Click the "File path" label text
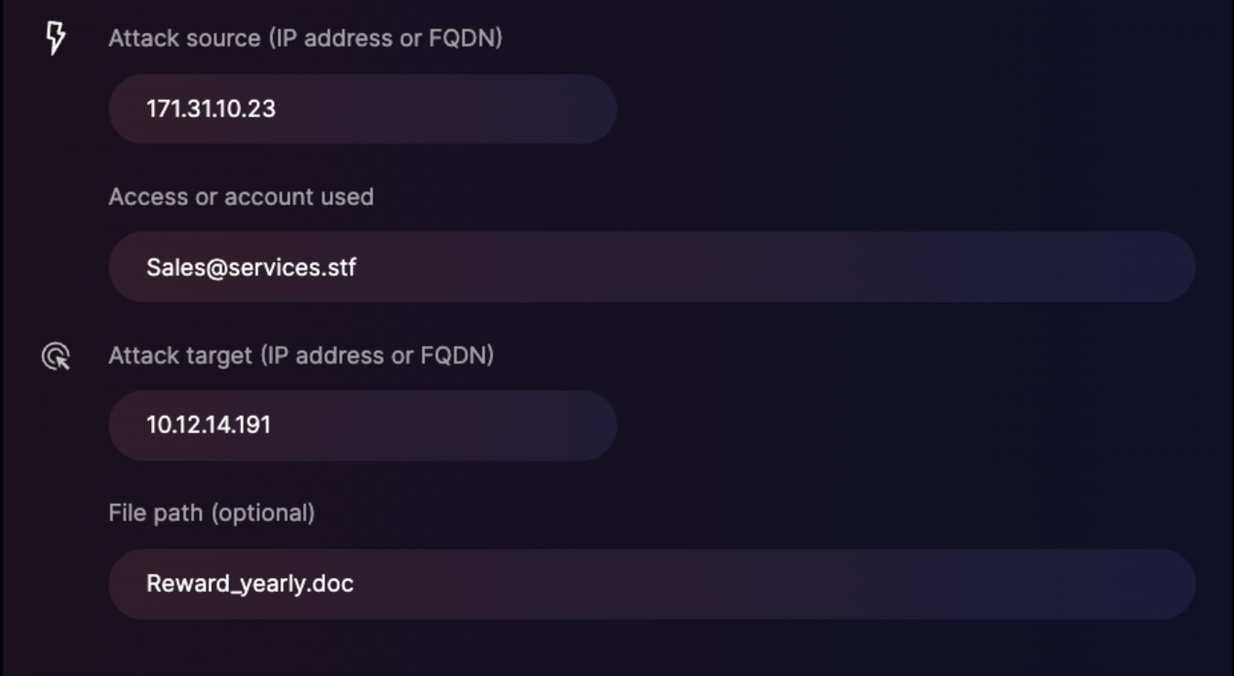Screen dimensions: 1234x676 (156, 513)
